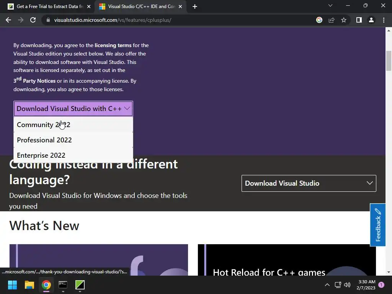Click the scrollbar up arrow

coord(389,31)
